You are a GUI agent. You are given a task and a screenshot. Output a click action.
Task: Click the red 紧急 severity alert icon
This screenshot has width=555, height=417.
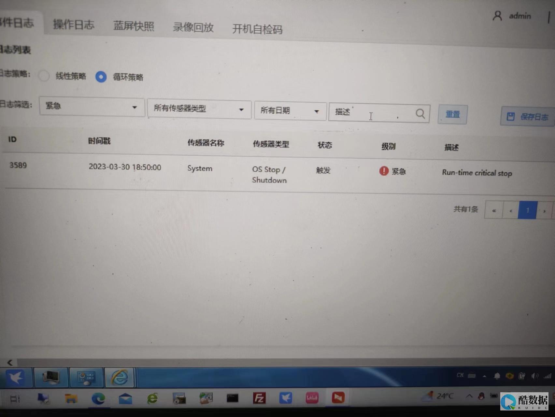(x=384, y=171)
